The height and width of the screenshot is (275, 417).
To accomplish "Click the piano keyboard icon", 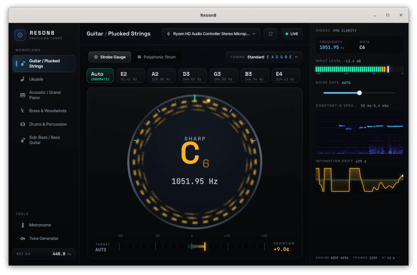I will click(x=22, y=95).
